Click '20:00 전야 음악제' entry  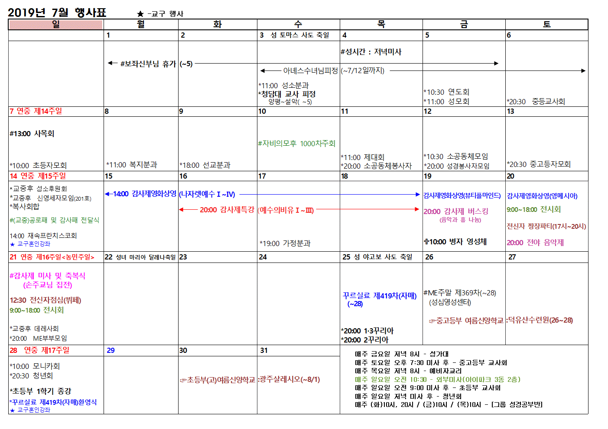[x=535, y=243]
